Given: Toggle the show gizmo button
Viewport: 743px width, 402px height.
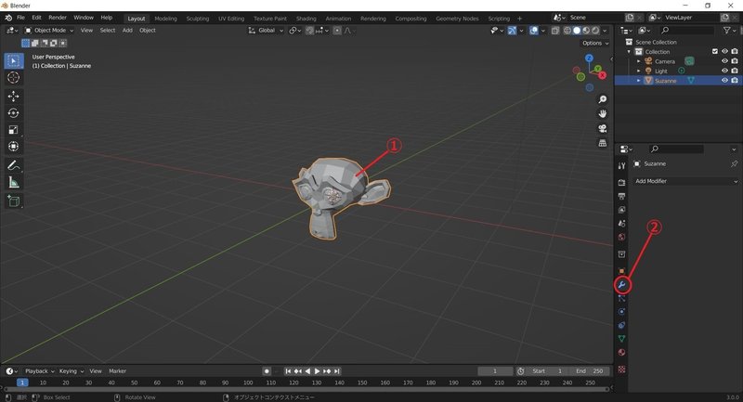Looking at the screenshot, I should pos(512,31).
